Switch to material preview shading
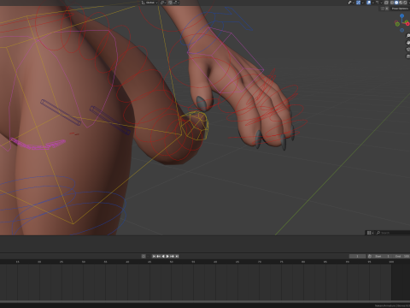410x308 pixels. pyautogui.click(x=401, y=3)
